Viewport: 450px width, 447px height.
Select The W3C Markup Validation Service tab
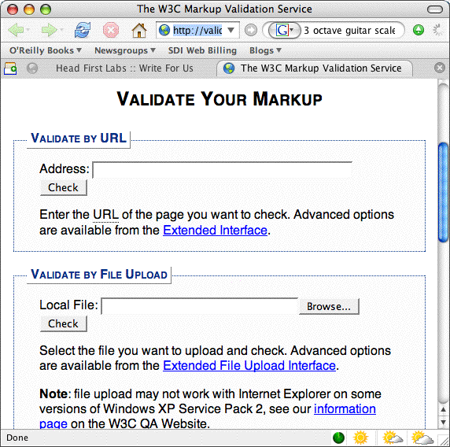pyautogui.click(x=315, y=68)
